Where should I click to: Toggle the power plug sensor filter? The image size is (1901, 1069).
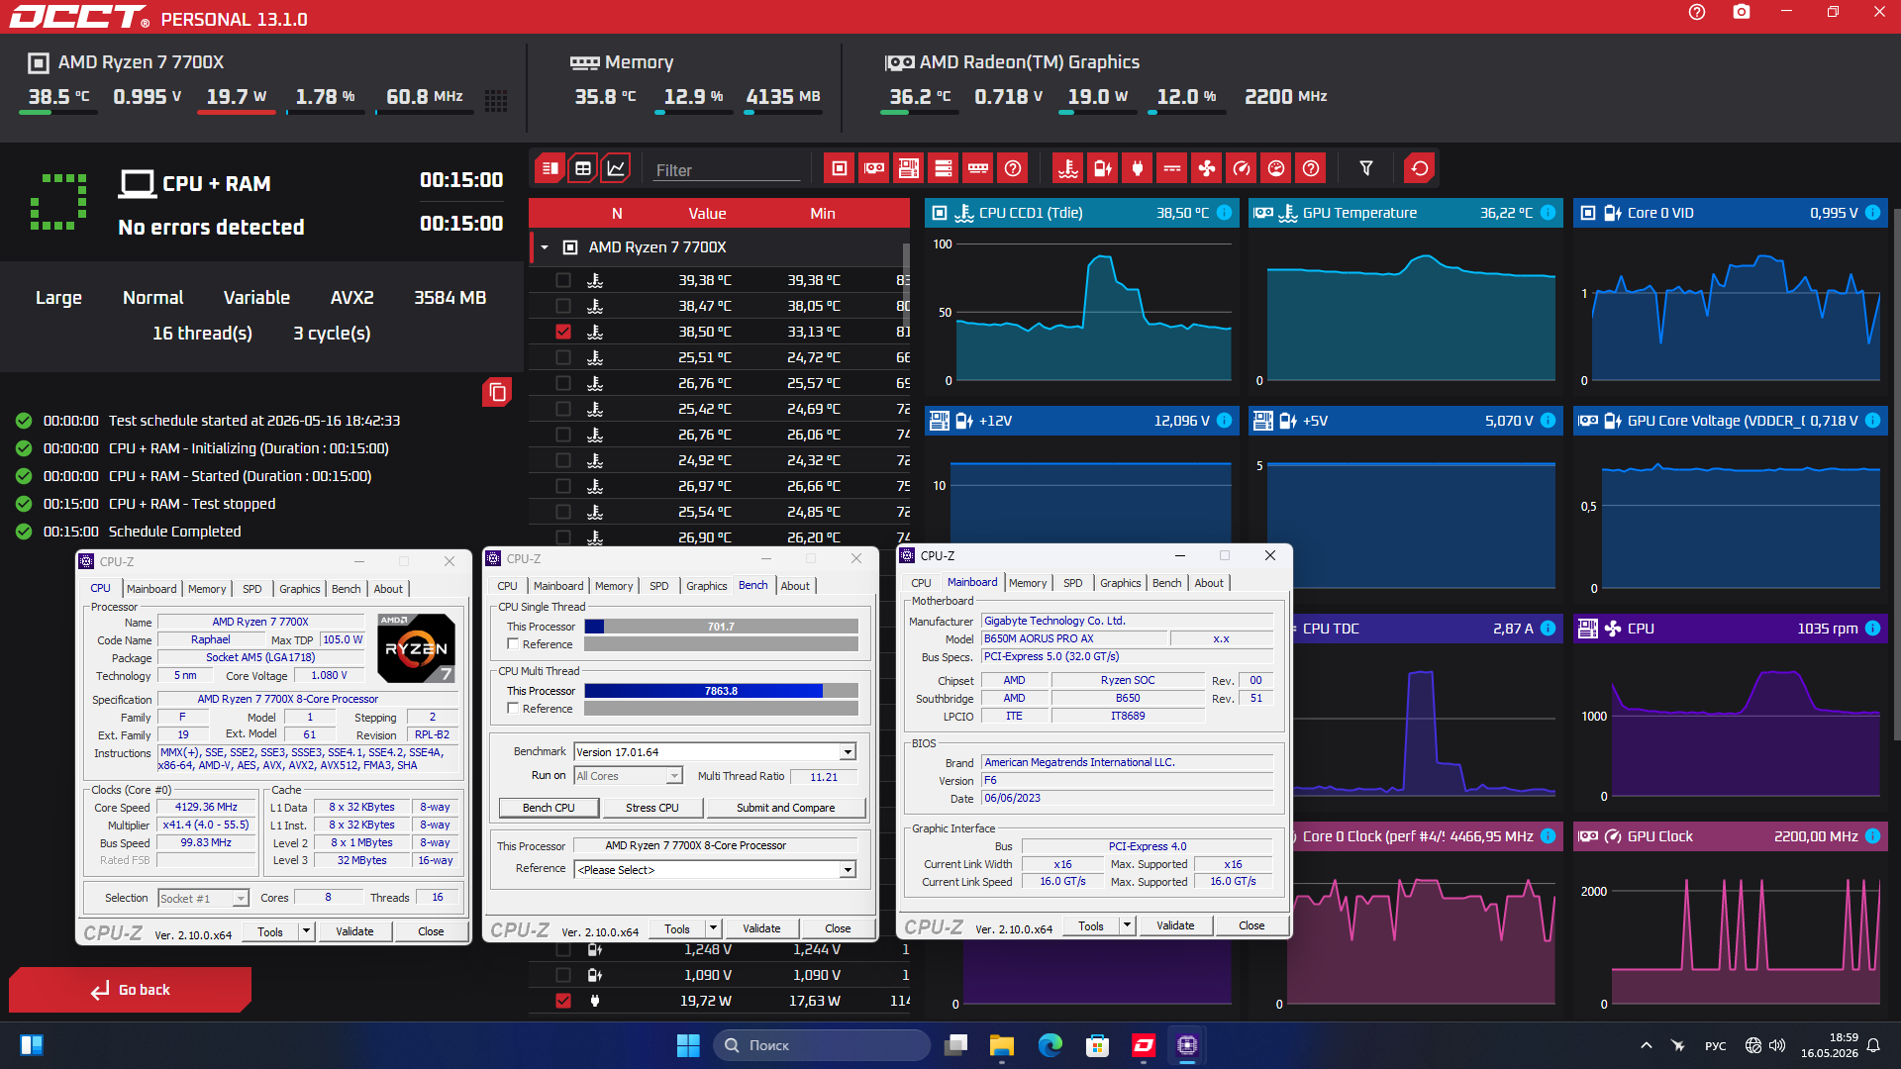[1138, 168]
